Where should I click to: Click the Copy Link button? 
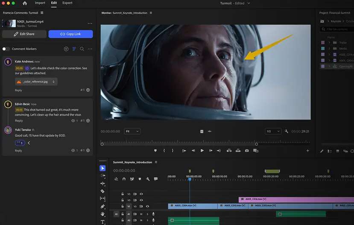pyautogui.click(x=70, y=34)
